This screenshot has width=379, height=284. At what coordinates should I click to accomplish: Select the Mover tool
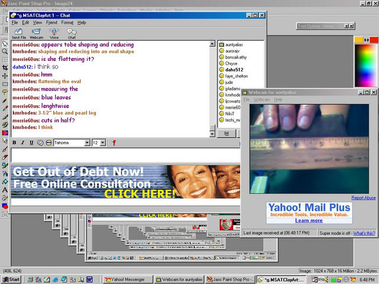coord(5,76)
